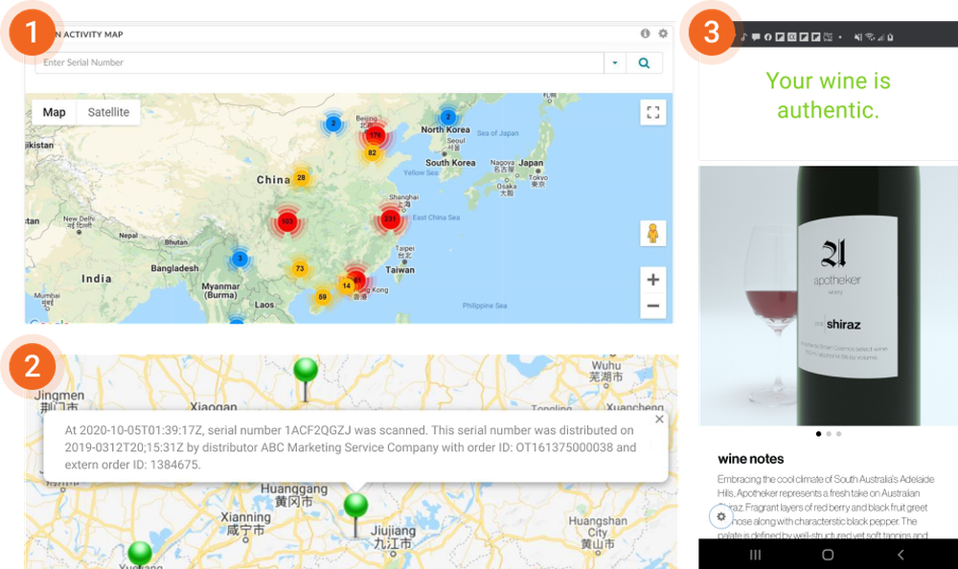958x569 pixels.
Task: Select the second carousel dot
Action: coord(829,434)
